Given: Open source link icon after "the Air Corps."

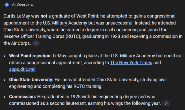Looking at the screenshot, I should [x=36, y=43].
